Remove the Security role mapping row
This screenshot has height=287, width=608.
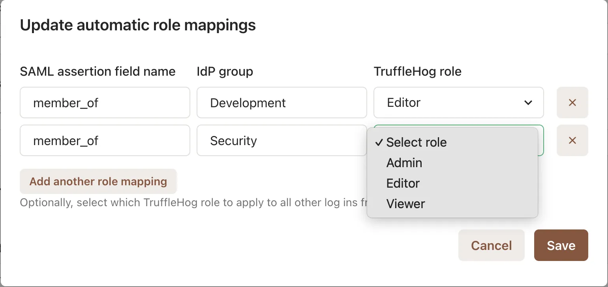click(x=572, y=140)
